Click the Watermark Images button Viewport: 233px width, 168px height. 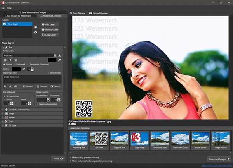coord(219,159)
